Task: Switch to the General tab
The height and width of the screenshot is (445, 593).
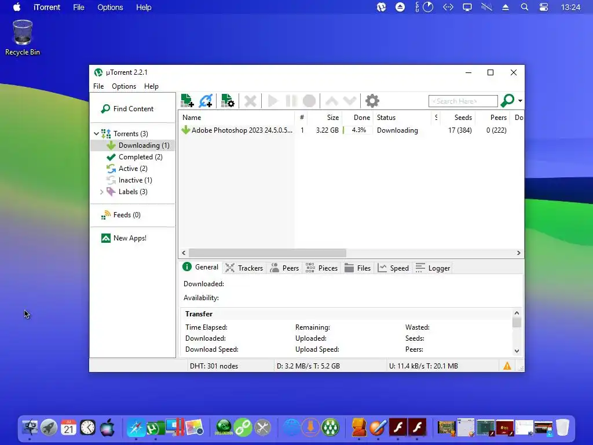Action: pos(200,267)
